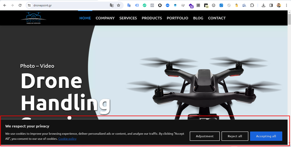Open the Extensions puzzle piece menu

[x=252, y=5]
